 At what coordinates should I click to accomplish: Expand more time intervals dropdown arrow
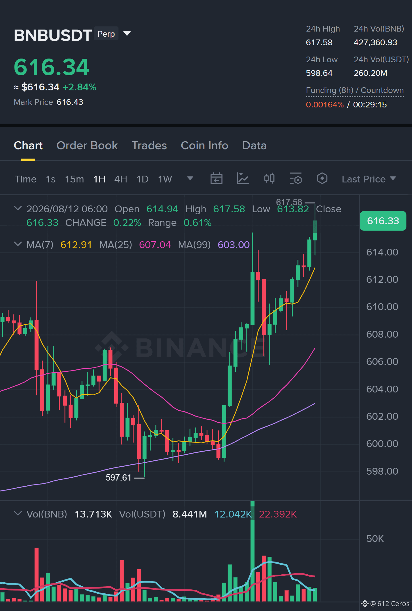pos(190,178)
